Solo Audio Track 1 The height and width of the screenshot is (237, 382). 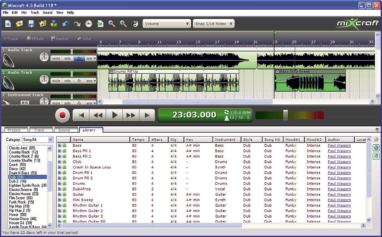click(68, 59)
